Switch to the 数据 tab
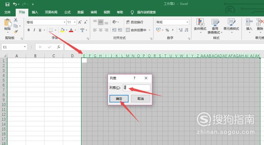 (x=80, y=12)
